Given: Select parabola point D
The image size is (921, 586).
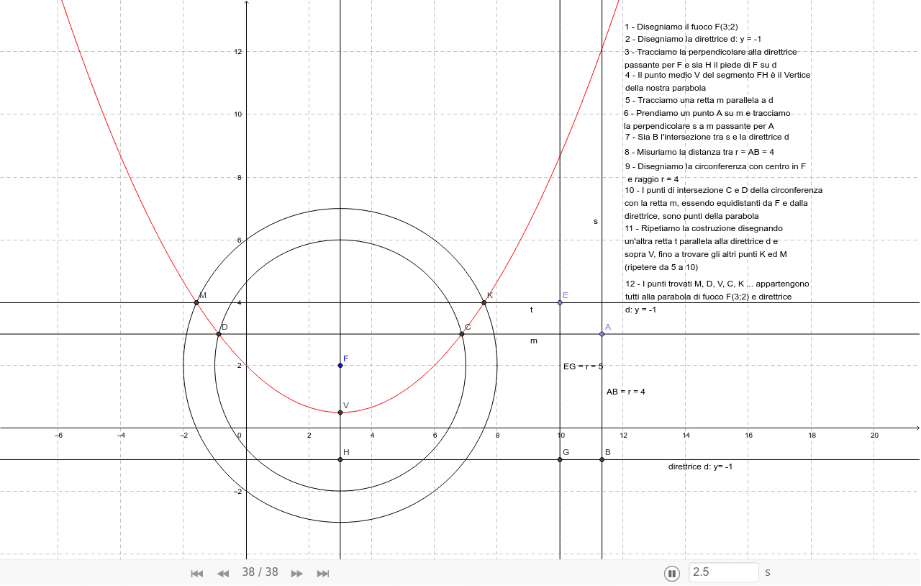Looking at the screenshot, I should pyautogui.click(x=219, y=334).
